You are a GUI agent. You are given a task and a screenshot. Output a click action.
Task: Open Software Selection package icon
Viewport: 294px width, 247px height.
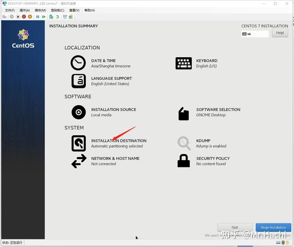(x=184, y=114)
